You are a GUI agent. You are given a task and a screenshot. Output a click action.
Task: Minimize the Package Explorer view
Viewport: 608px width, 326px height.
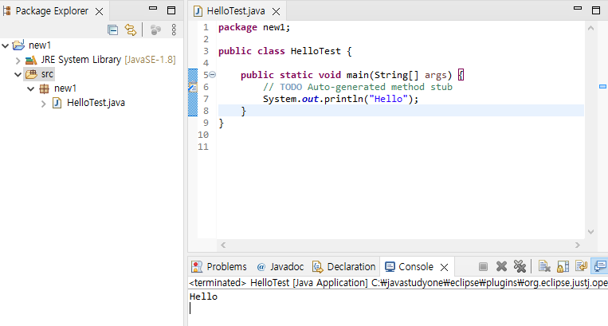[153, 9]
